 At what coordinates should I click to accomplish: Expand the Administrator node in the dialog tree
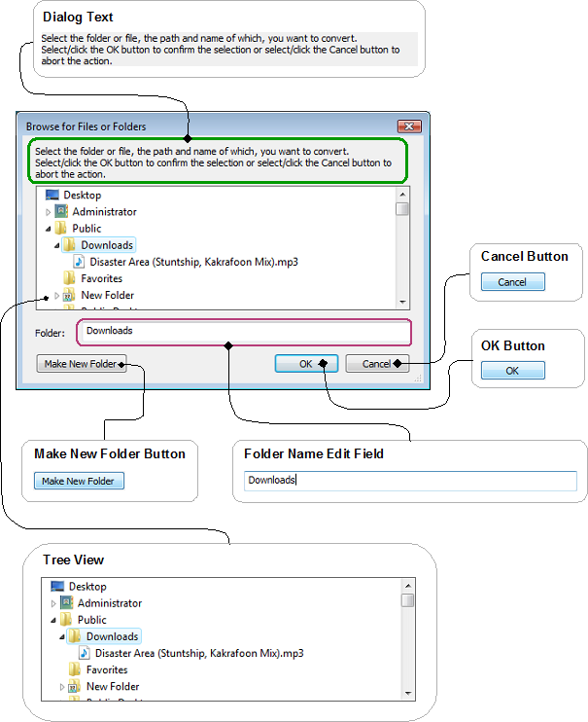click(48, 212)
